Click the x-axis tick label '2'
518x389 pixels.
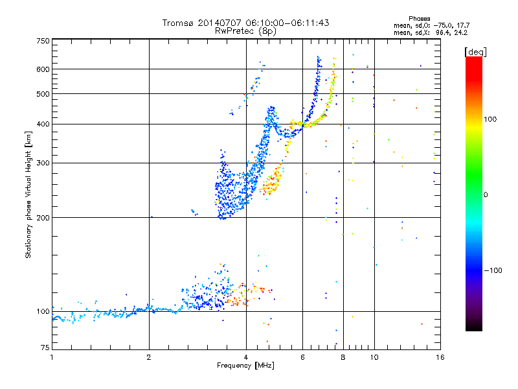(149, 357)
